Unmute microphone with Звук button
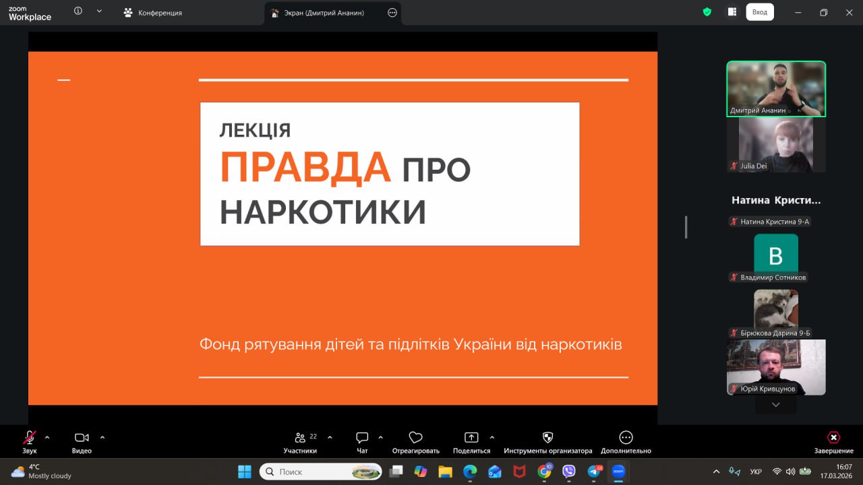The width and height of the screenshot is (863, 485). 30,439
